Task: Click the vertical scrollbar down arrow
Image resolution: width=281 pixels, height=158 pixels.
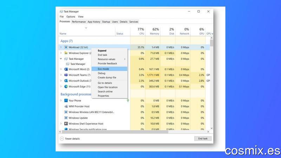Action: click(x=212, y=128)
